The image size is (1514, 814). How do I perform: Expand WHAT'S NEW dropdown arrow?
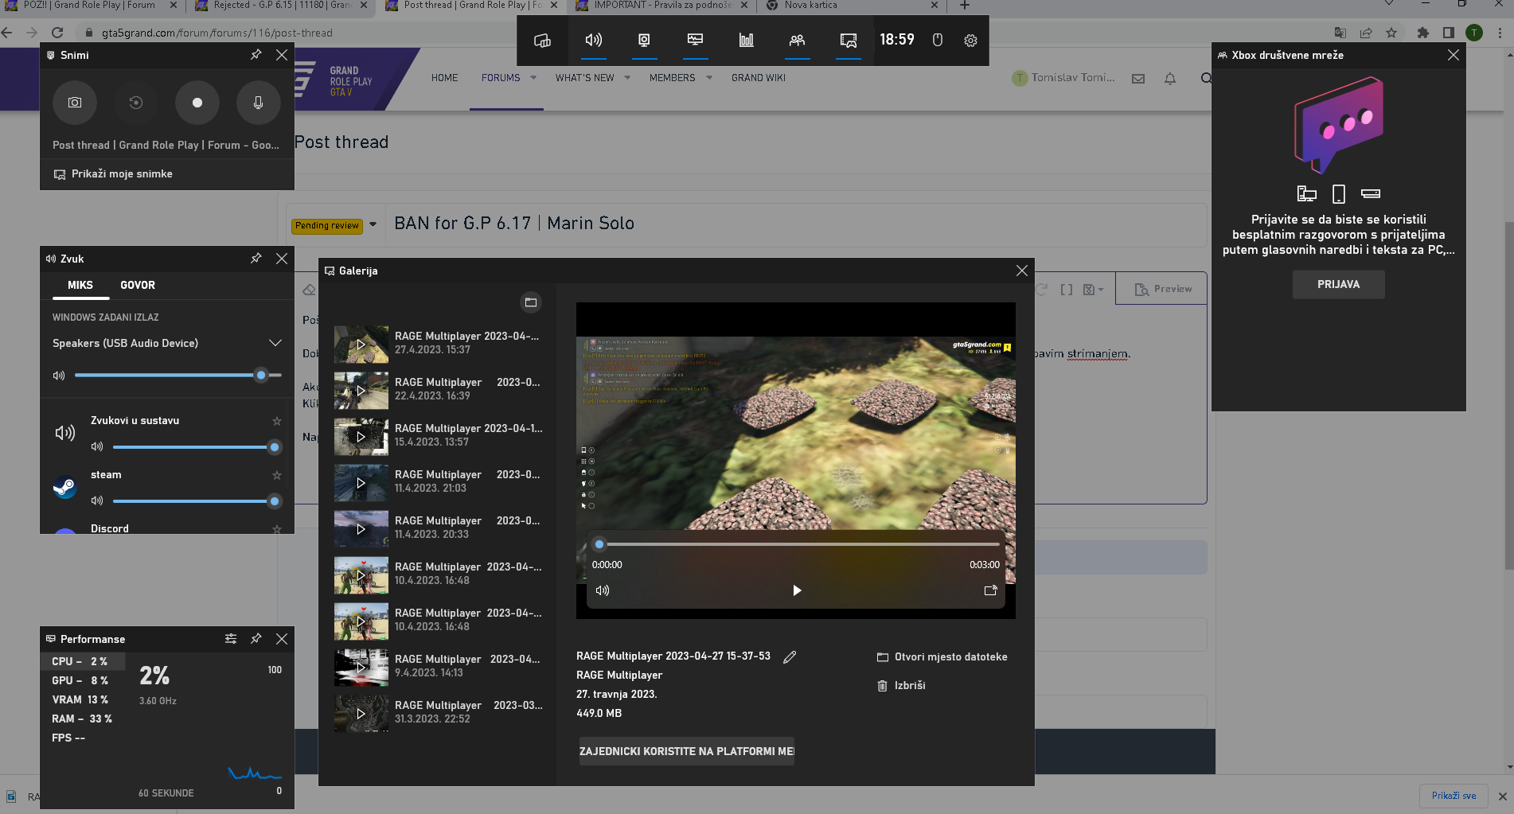click(627, 78)
